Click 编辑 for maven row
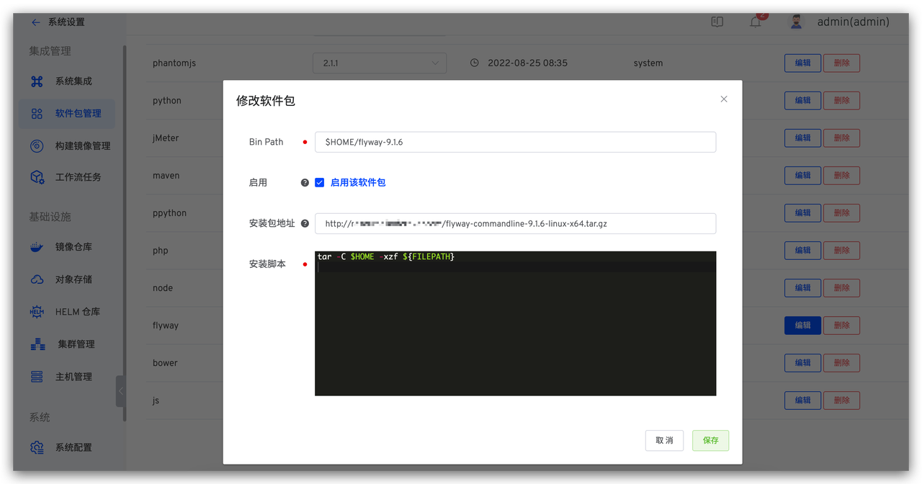This screenshot has width=922, height=484. click(x=802, y=175)
